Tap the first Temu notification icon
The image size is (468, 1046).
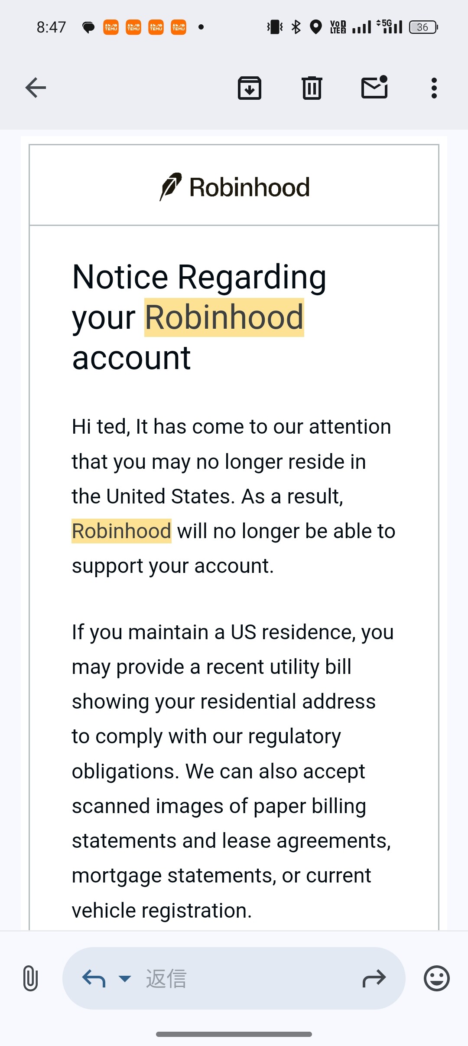coord(111,27)
